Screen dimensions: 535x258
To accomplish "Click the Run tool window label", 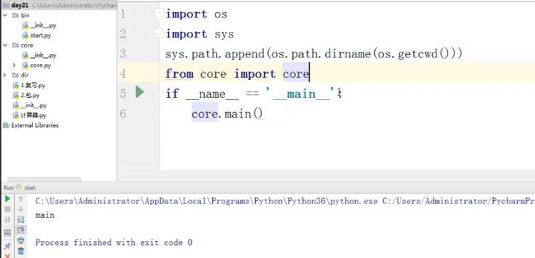I will point(9,188).
